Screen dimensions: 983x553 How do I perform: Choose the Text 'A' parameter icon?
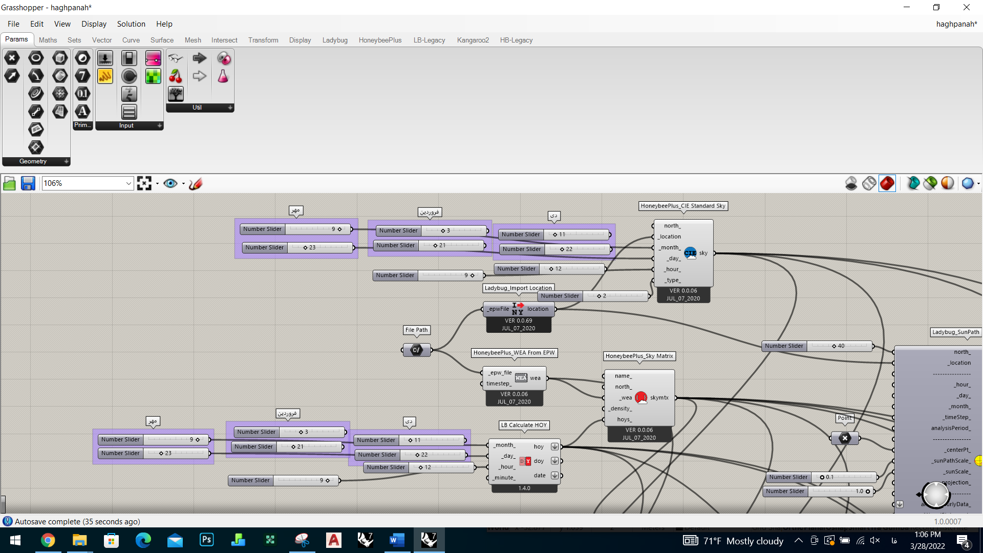(82, 112)
